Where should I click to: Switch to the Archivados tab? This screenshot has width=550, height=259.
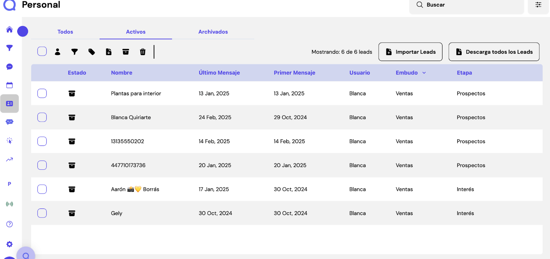point(213,32)
